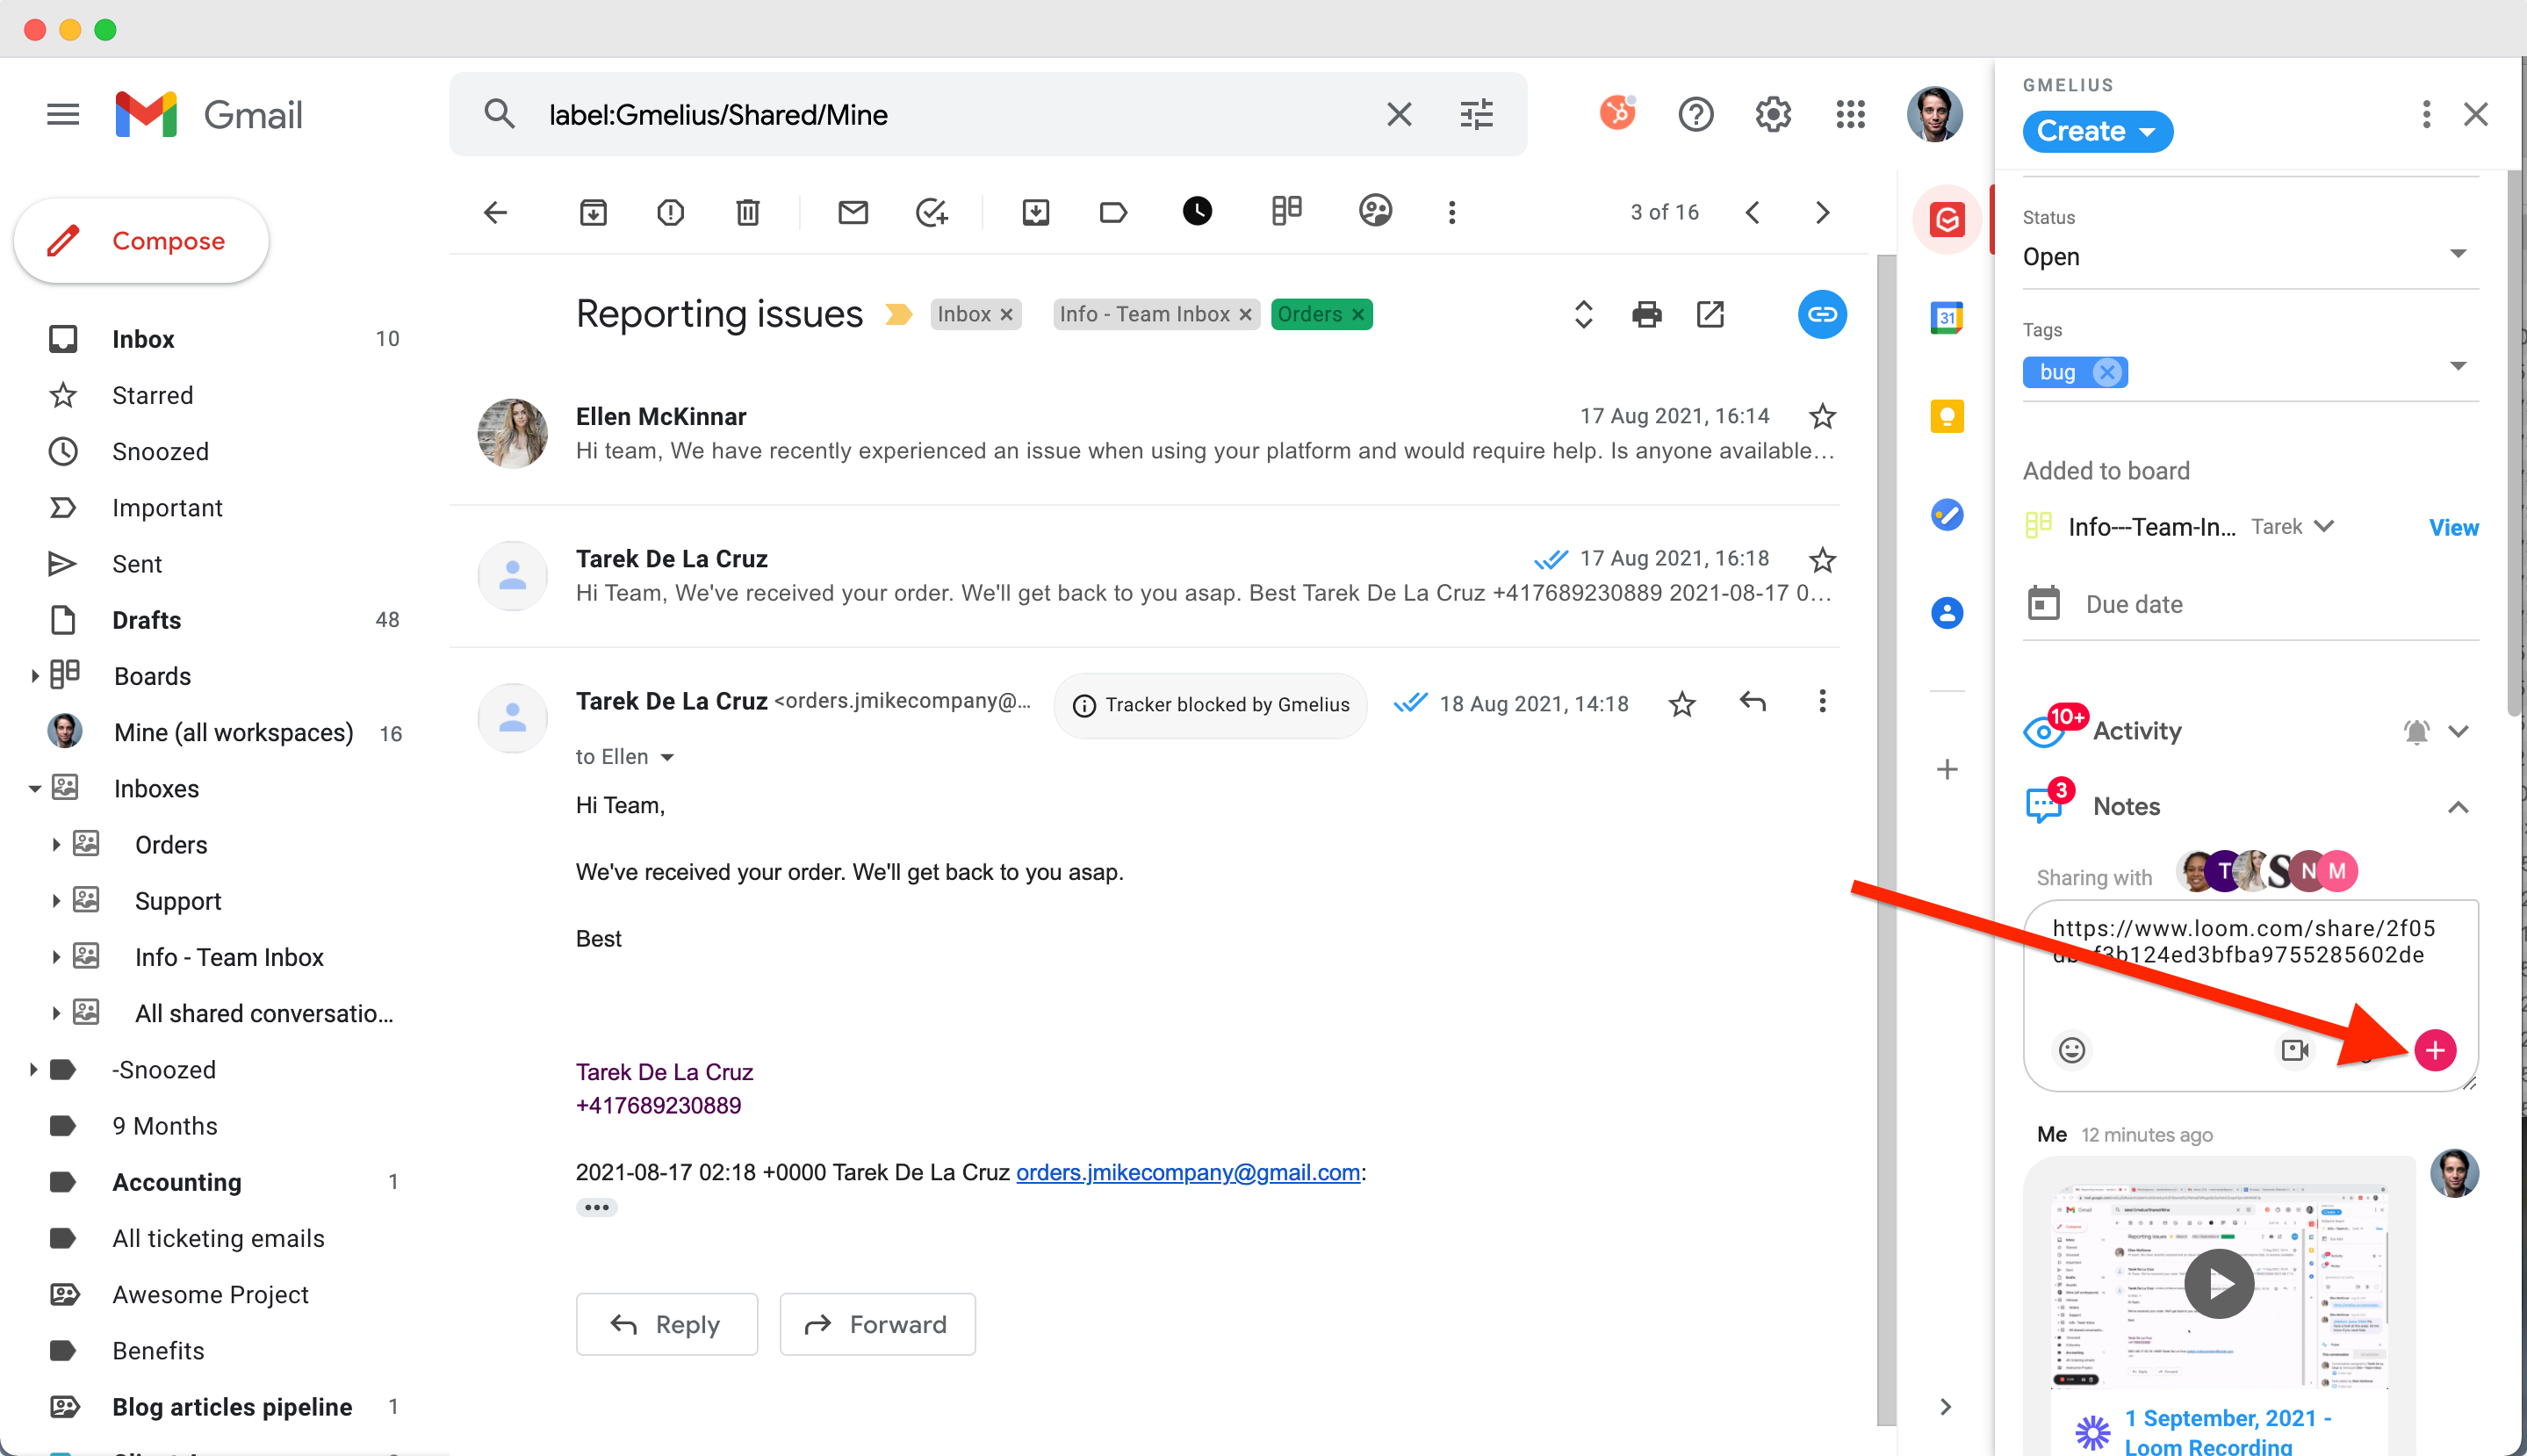
Task: Play the Loom recording thumbnail
Action: click(x=2218, y=1283)
